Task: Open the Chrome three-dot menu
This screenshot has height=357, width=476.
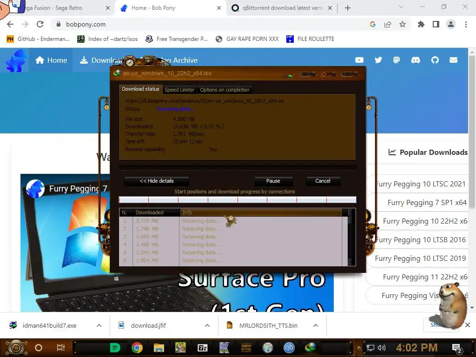Action: pos(466,24)
